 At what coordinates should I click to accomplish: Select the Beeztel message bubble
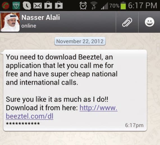(75, 90)
